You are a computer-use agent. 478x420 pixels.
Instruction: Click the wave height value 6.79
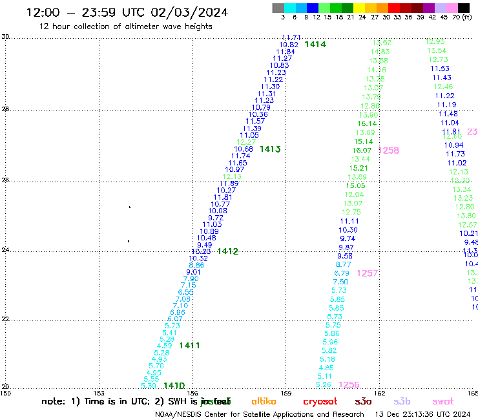[x=342, y=273]
